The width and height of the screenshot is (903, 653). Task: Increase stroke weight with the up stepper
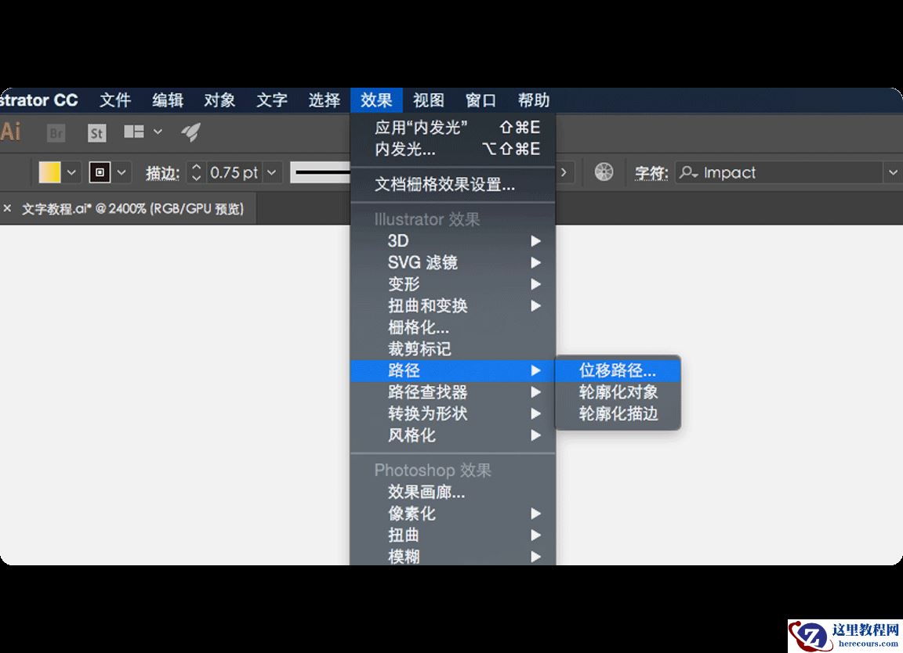coord(195,167)
